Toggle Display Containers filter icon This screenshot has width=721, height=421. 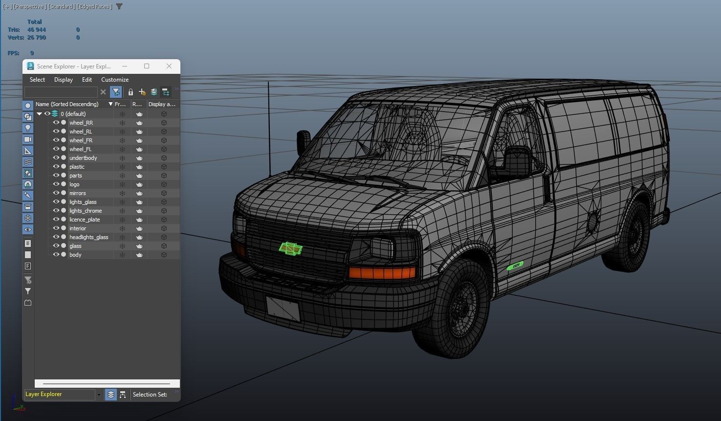coord(28,207)
